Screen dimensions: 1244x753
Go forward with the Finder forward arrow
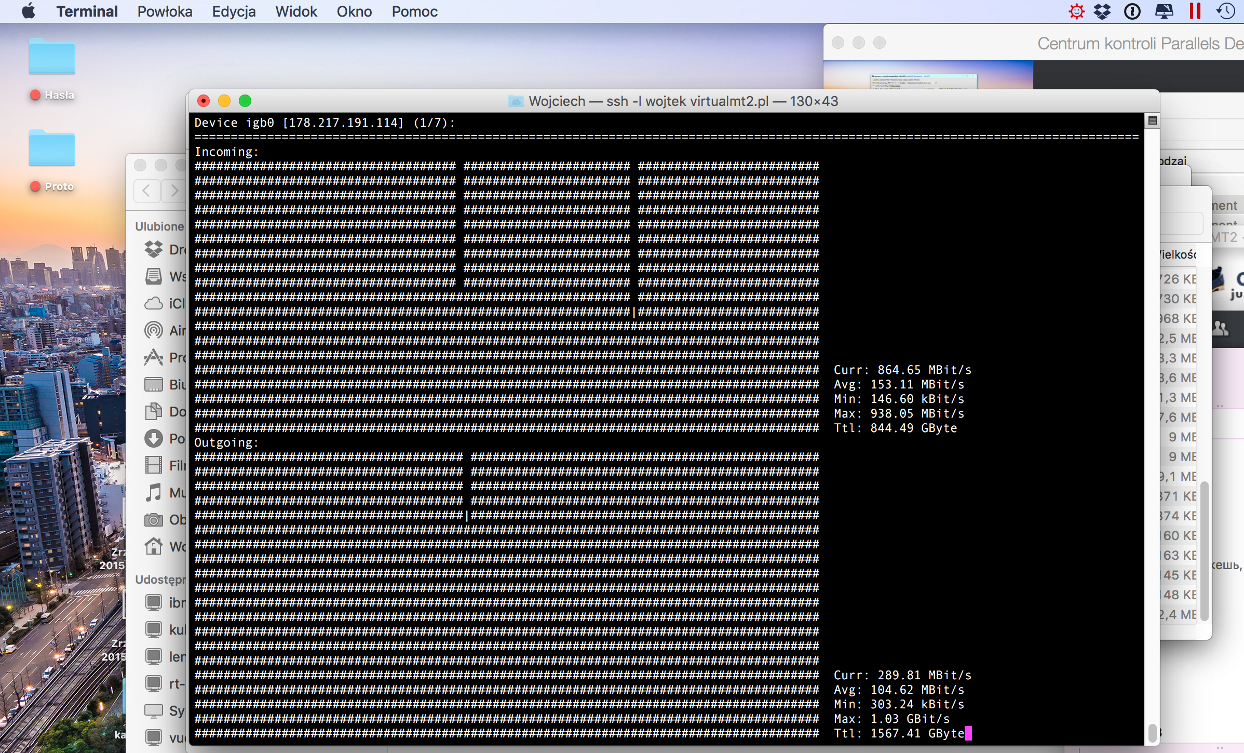coord(174,191)
